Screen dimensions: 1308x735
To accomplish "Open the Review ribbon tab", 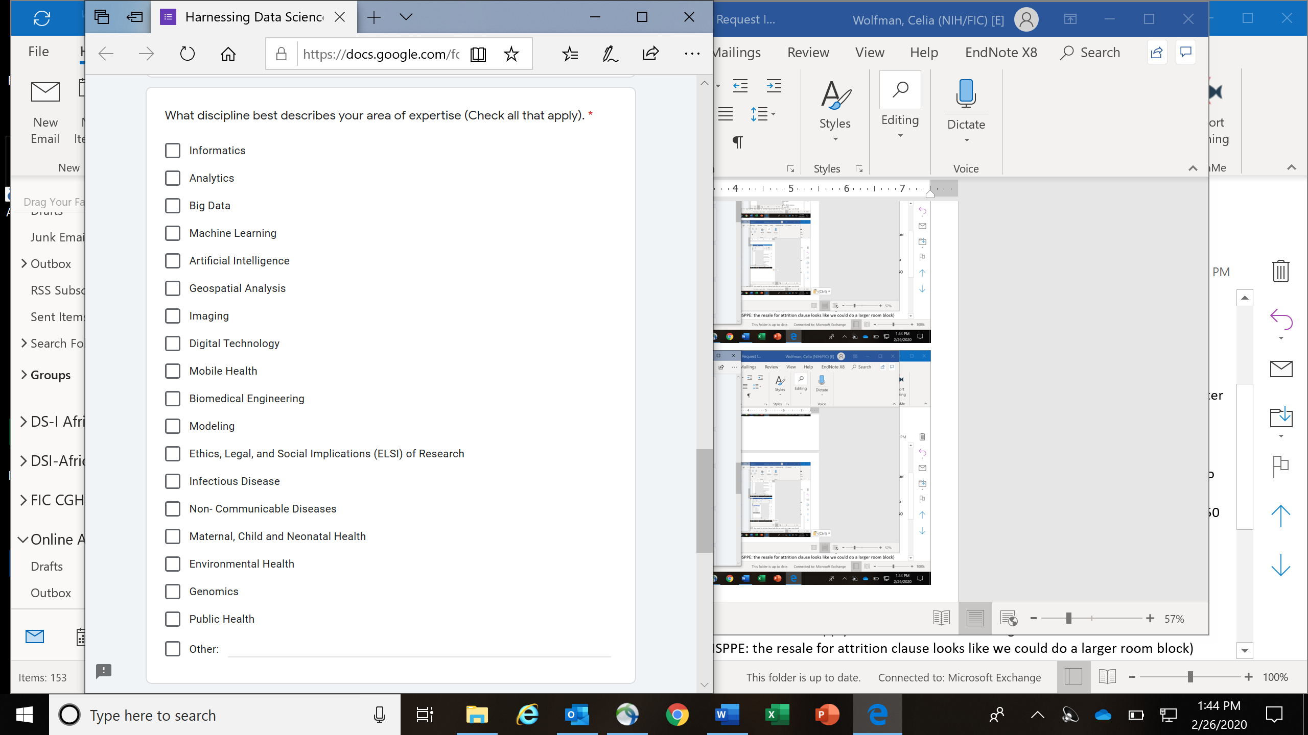I will [808, 53].
